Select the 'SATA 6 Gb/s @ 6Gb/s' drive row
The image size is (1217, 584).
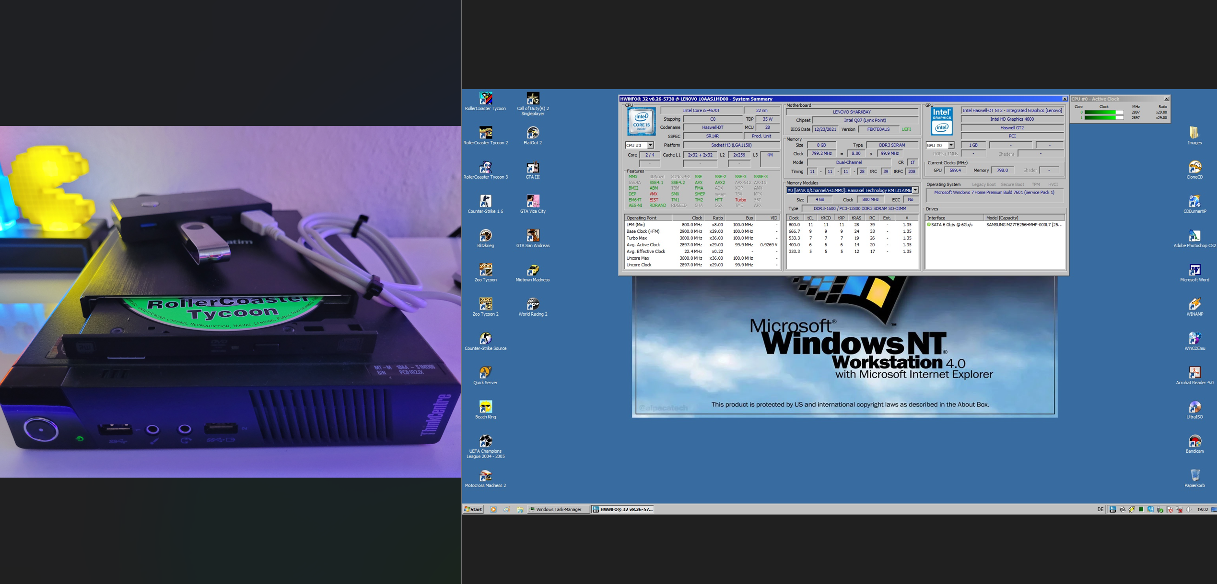pyautogui.click(x=995, y=225)
